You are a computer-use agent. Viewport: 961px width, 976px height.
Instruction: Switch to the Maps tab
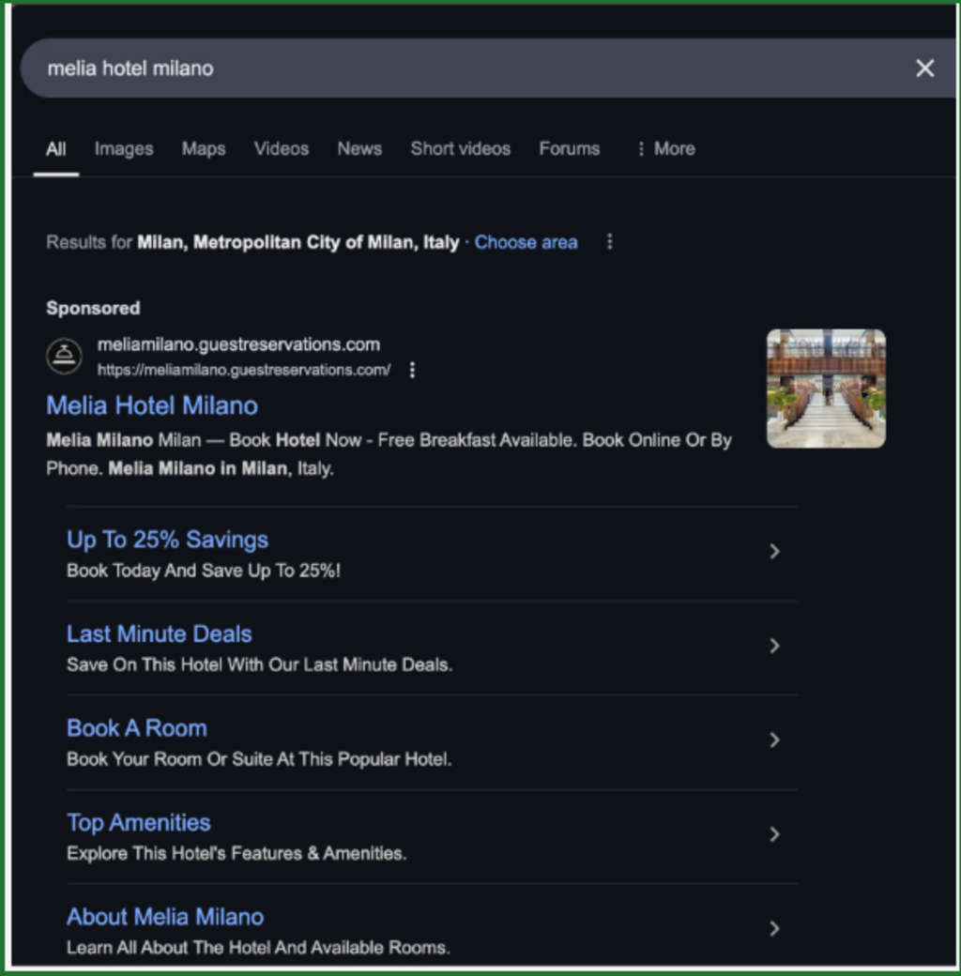[204, 148]
